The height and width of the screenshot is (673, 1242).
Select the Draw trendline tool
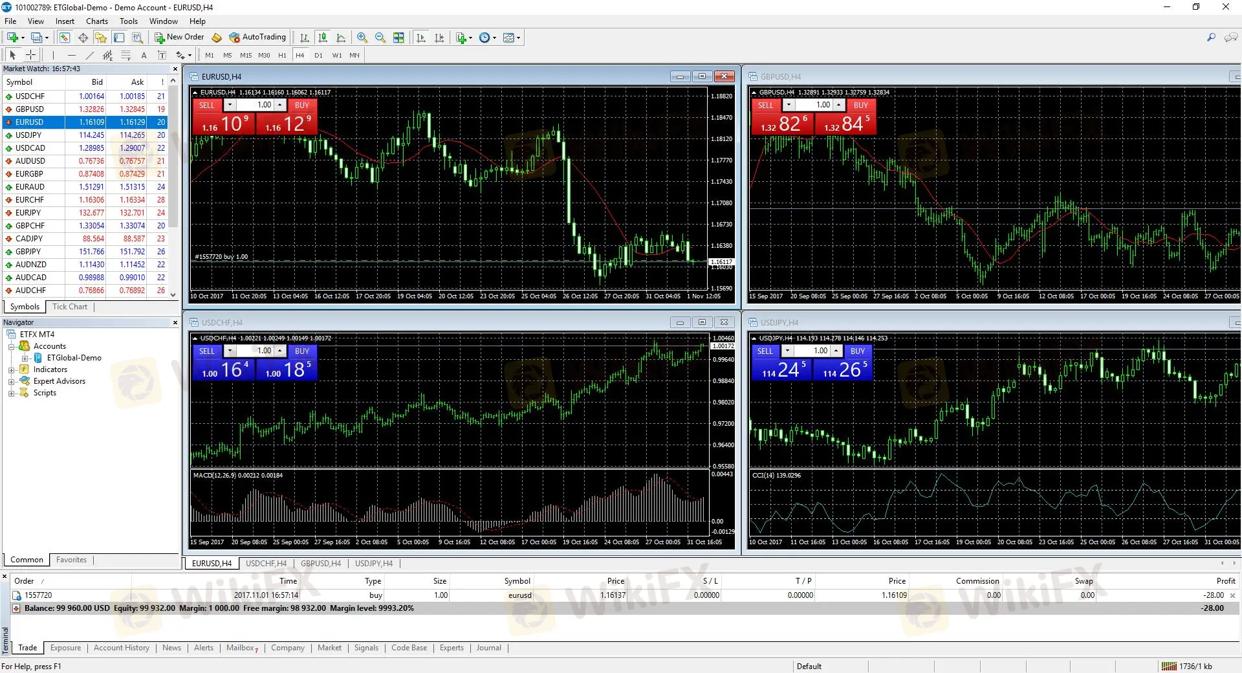tap(90, 55)
